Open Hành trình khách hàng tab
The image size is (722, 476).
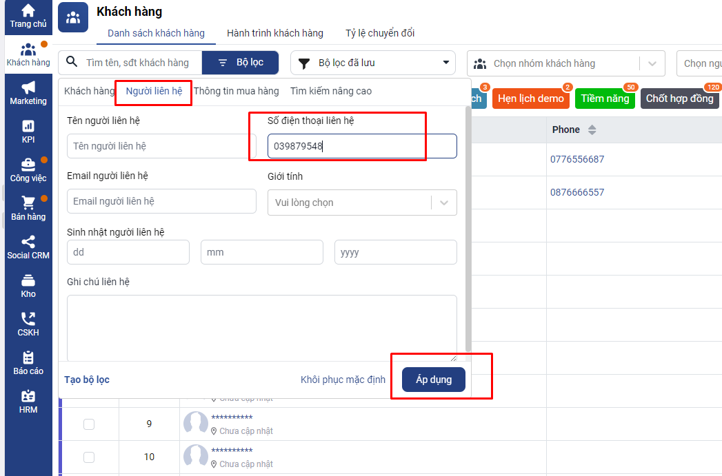tap(274, 33)
